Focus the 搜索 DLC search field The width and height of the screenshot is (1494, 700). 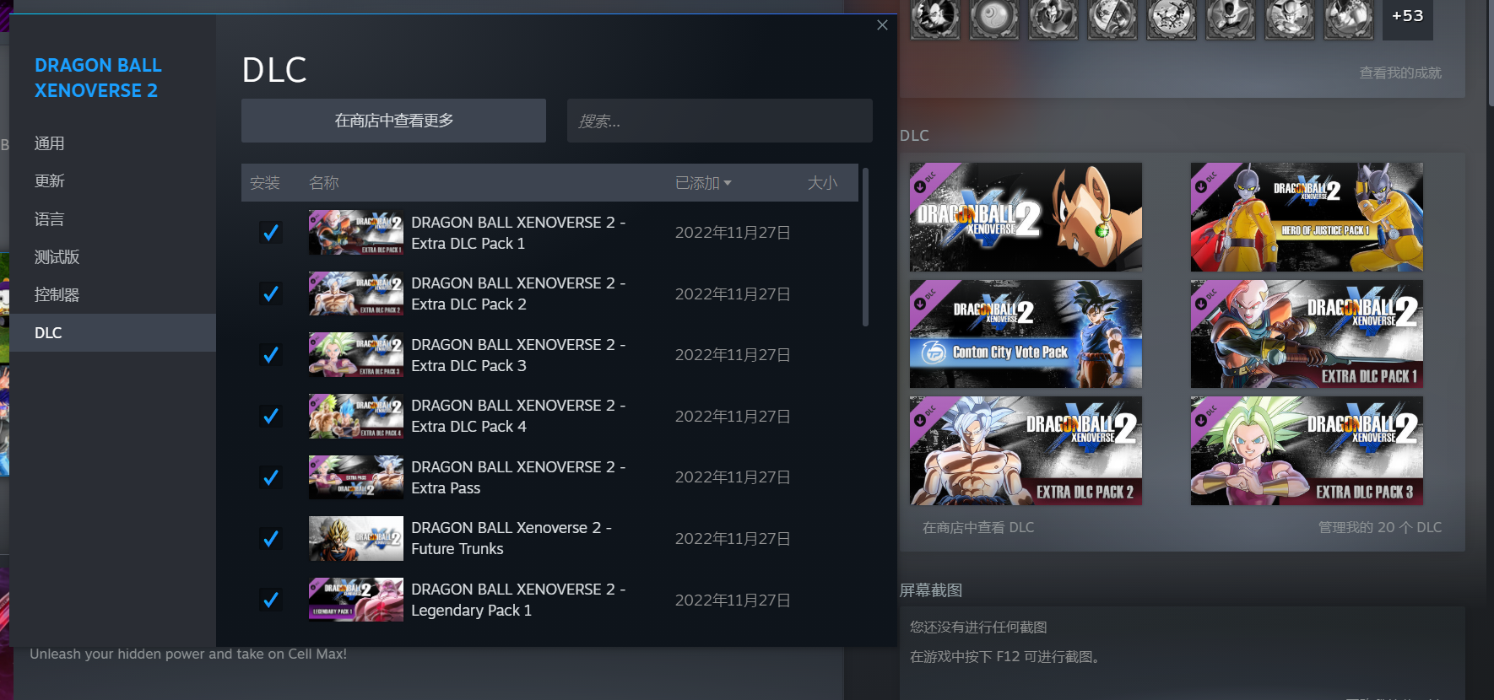point(720,121)
